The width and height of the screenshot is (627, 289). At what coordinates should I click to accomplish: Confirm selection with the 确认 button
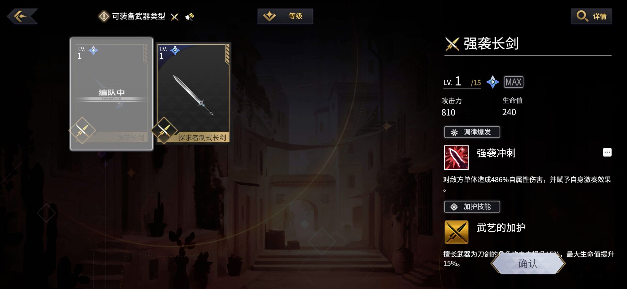(x=528, y=264)
